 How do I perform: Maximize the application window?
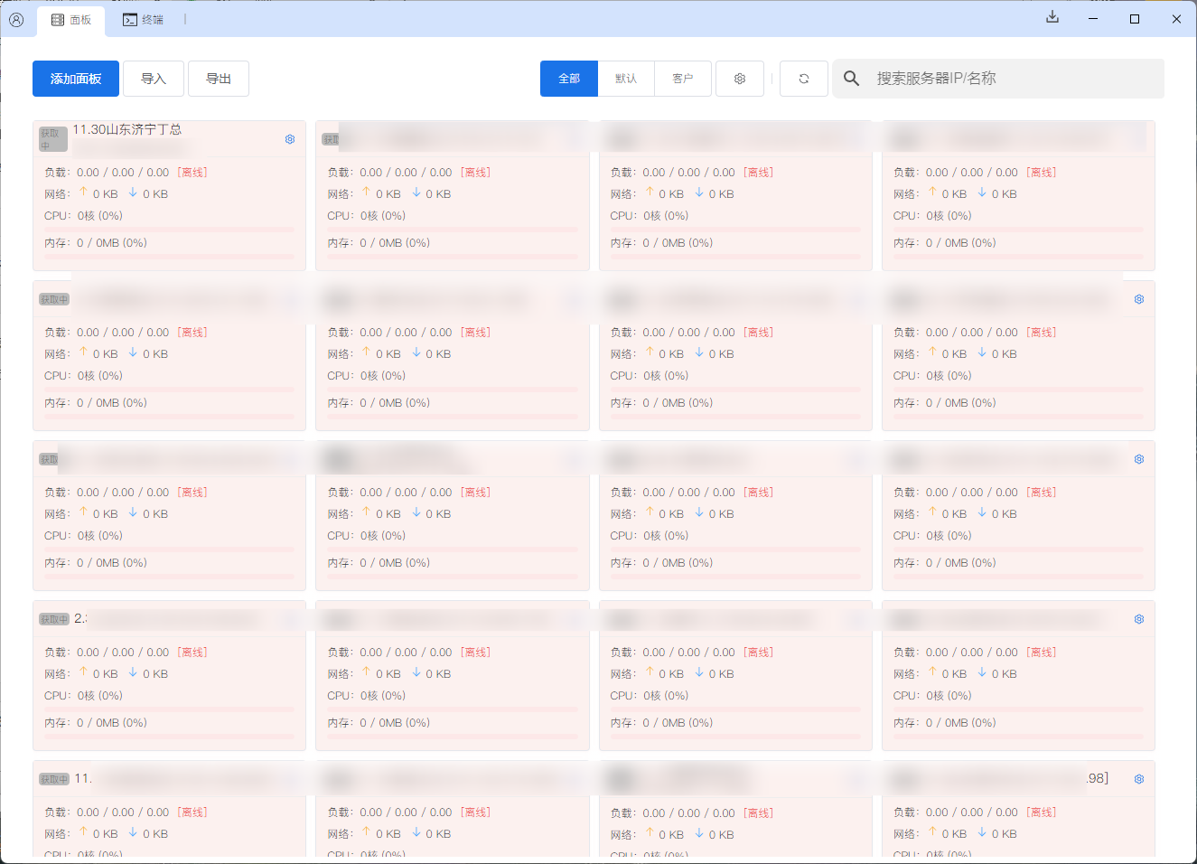pos(1135,19)
